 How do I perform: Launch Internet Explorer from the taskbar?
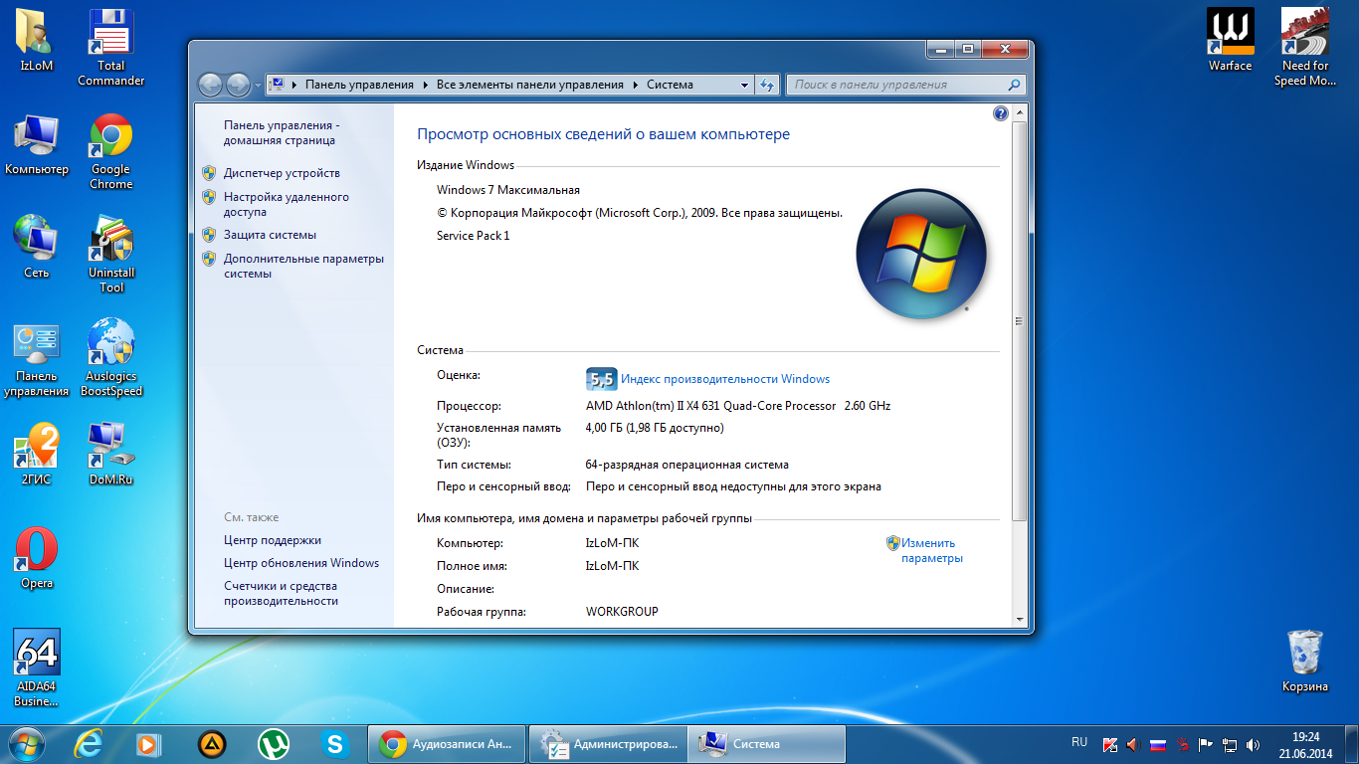tap(90, 744)
